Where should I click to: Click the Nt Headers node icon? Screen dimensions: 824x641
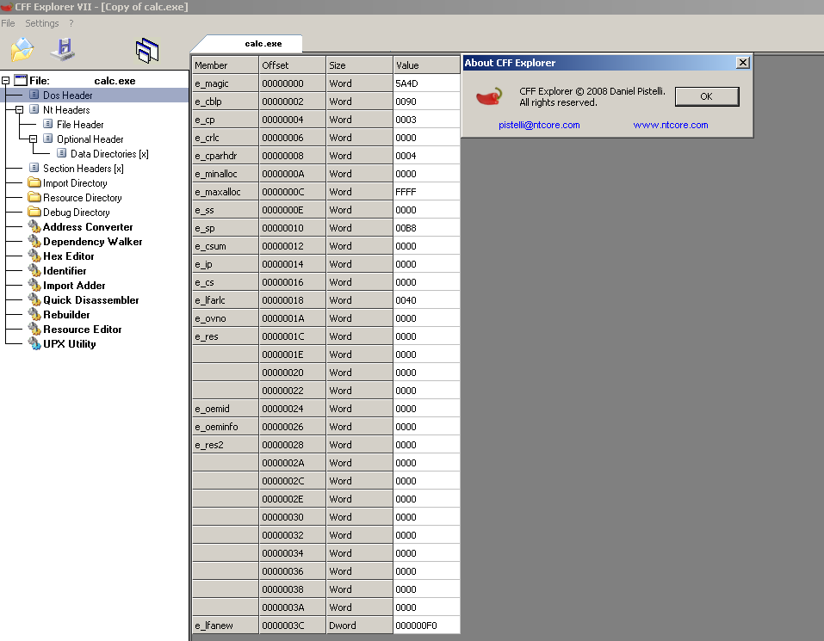(34, 109)
